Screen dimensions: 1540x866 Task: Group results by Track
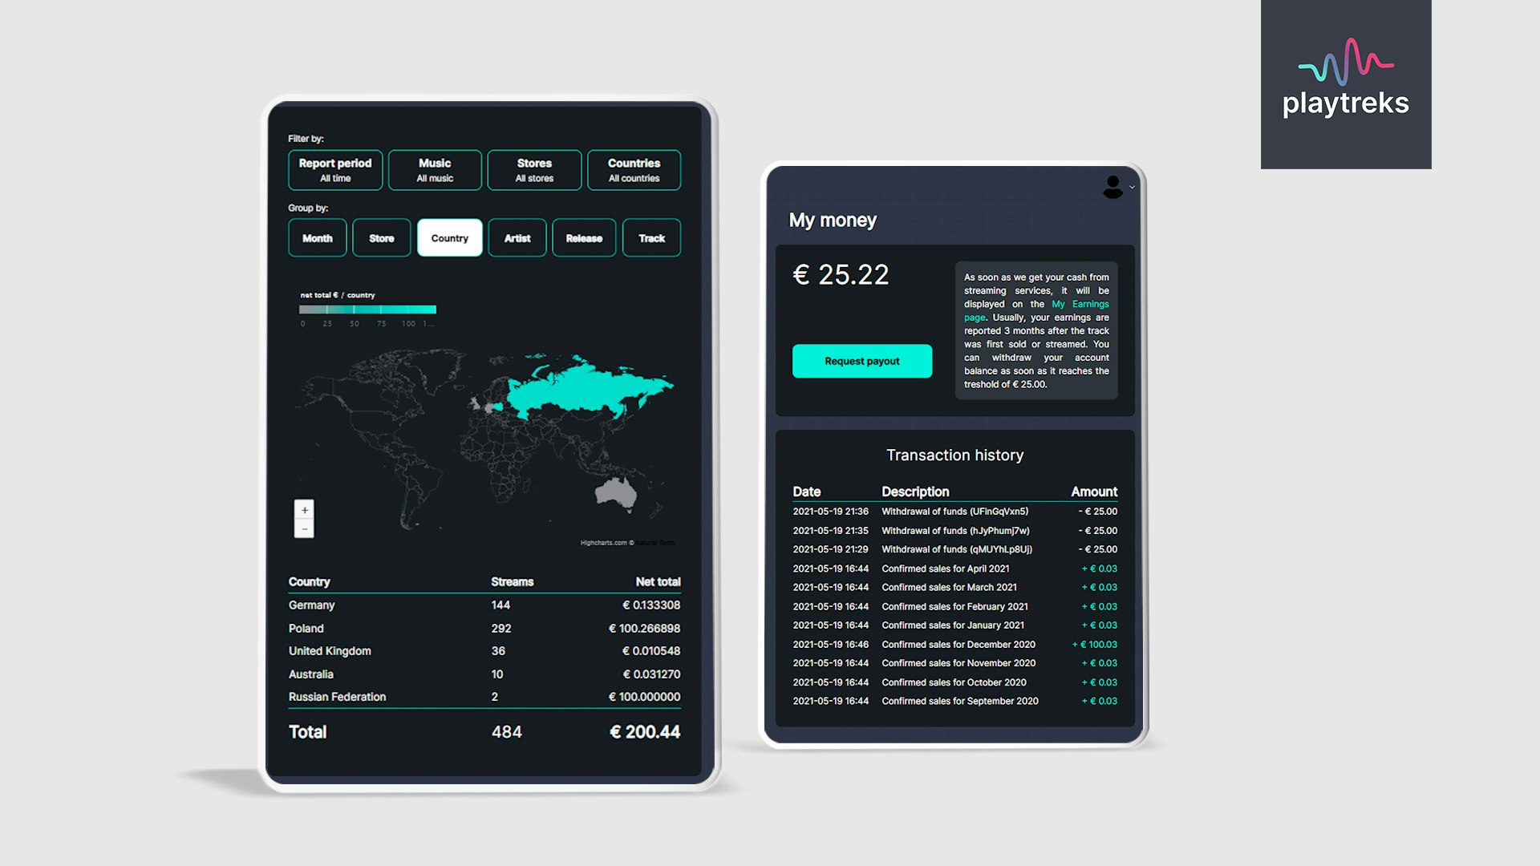(651, 238)
